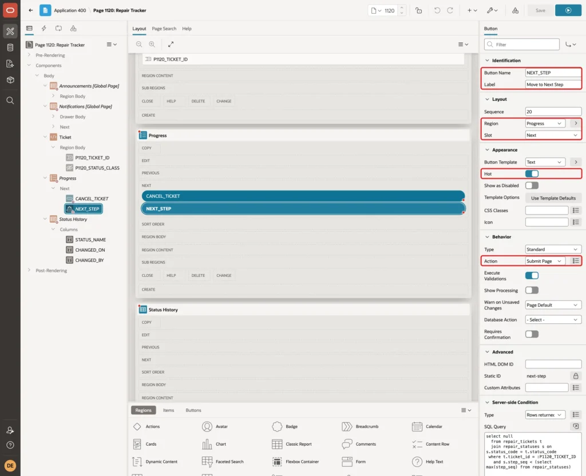Collapse the Identification section

487,61
